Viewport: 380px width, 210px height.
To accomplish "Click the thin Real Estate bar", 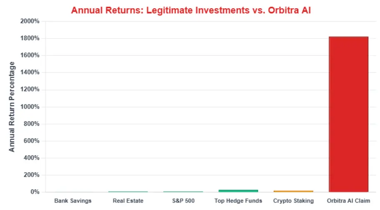I will (128, 192).
